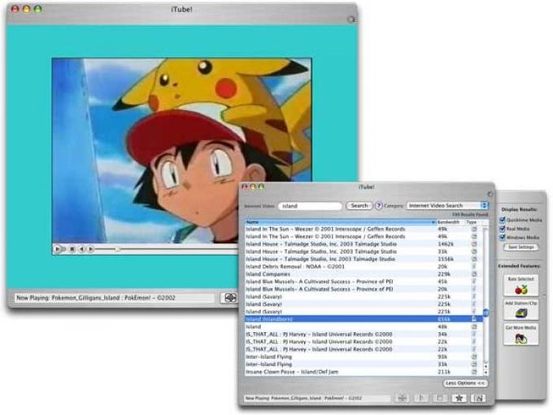Click the 33k bandwidth of Island House row
The width and height of the screenshot is (553, 415).
point(442,251)
